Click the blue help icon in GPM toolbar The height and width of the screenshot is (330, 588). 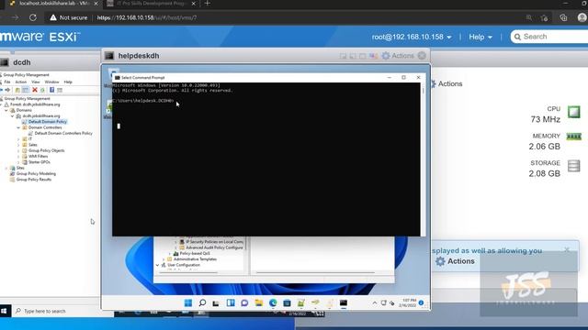click(51, 90)
